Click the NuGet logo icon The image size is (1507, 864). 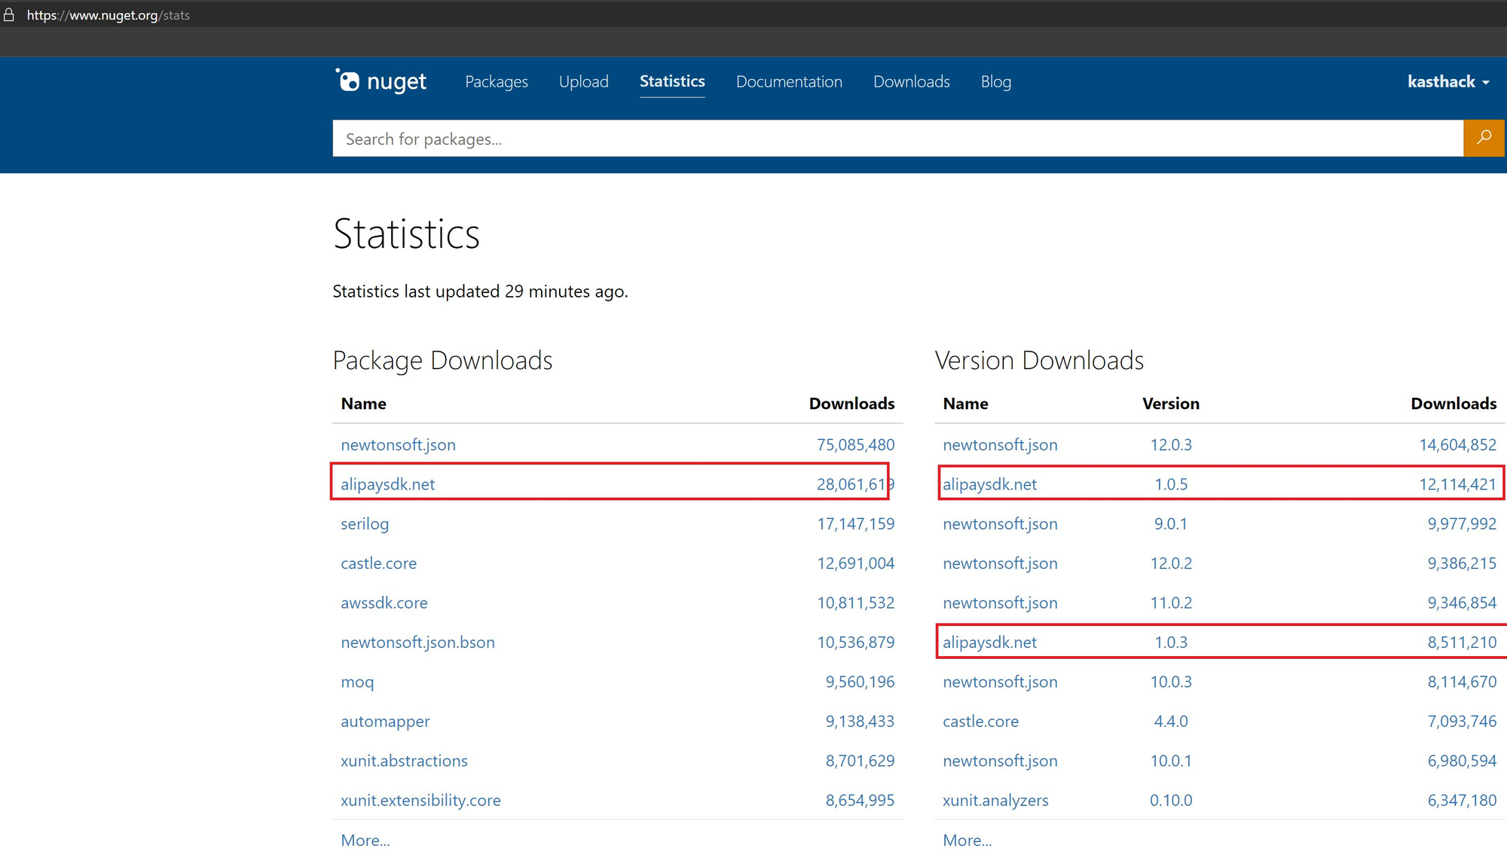tap(381, 81)
